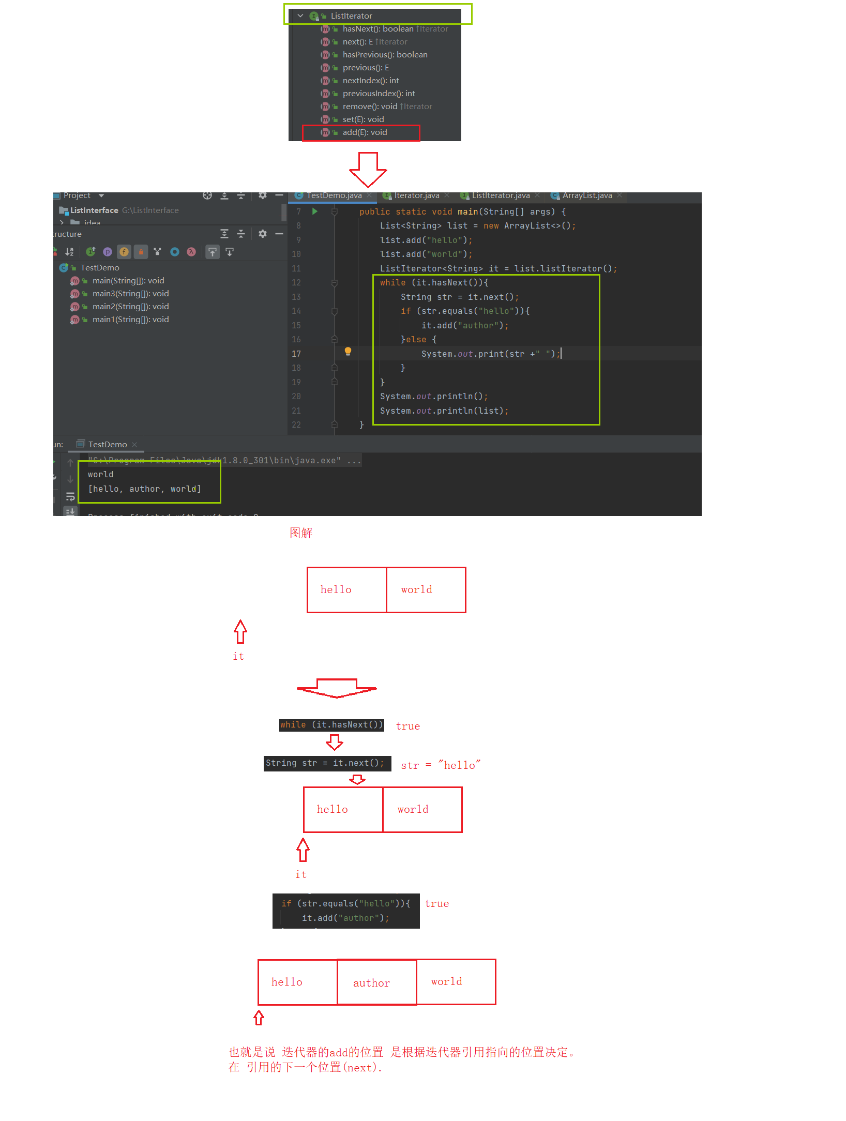
Task: Close the TestDemo.java editor tab
Action: pos(369,195)
